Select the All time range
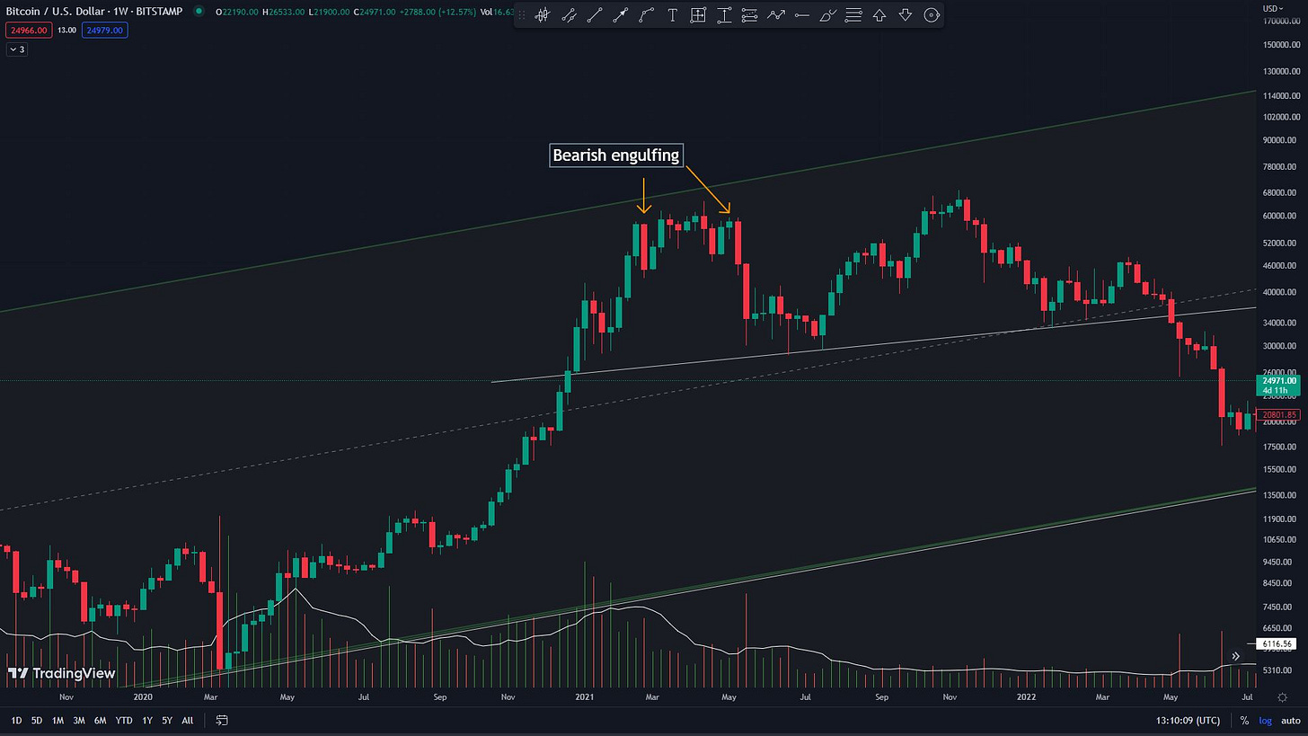This screenshot has width=1308, height=736. point(187,721)
